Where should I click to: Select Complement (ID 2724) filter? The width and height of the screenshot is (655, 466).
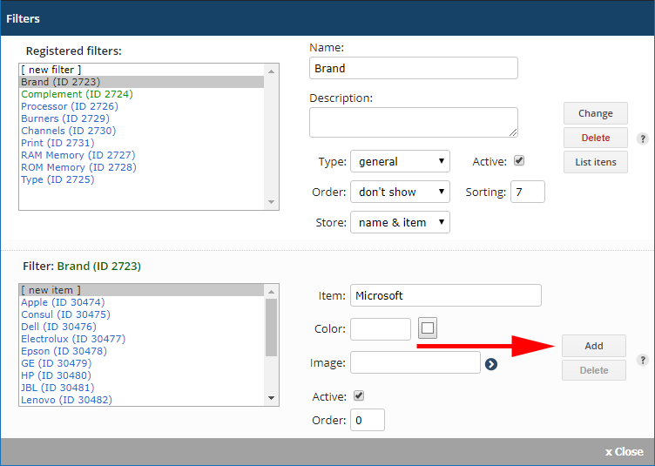(142, 94)
